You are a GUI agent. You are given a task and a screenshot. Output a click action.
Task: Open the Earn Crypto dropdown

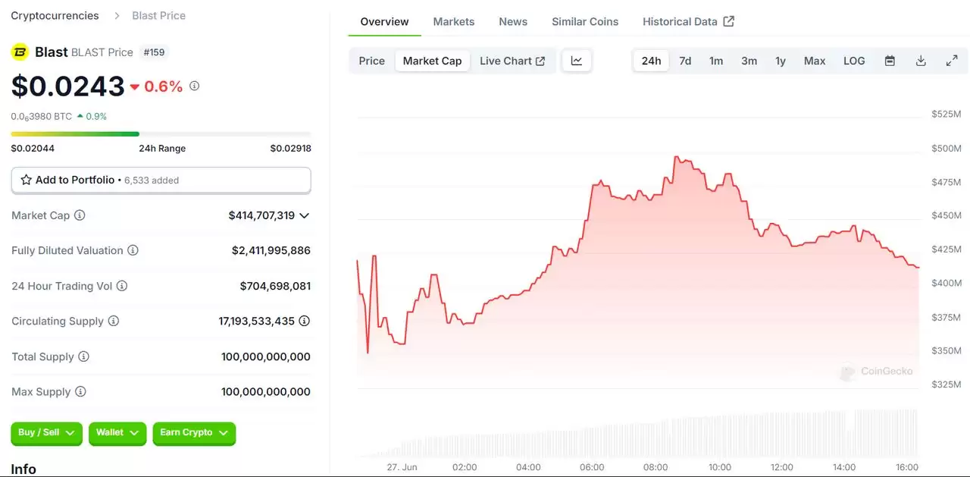click(x=194, y=432)
